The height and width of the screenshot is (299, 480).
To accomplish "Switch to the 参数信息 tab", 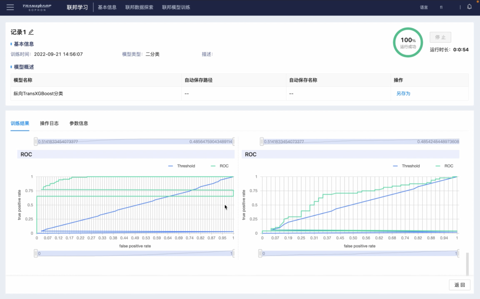I will 79,123.
